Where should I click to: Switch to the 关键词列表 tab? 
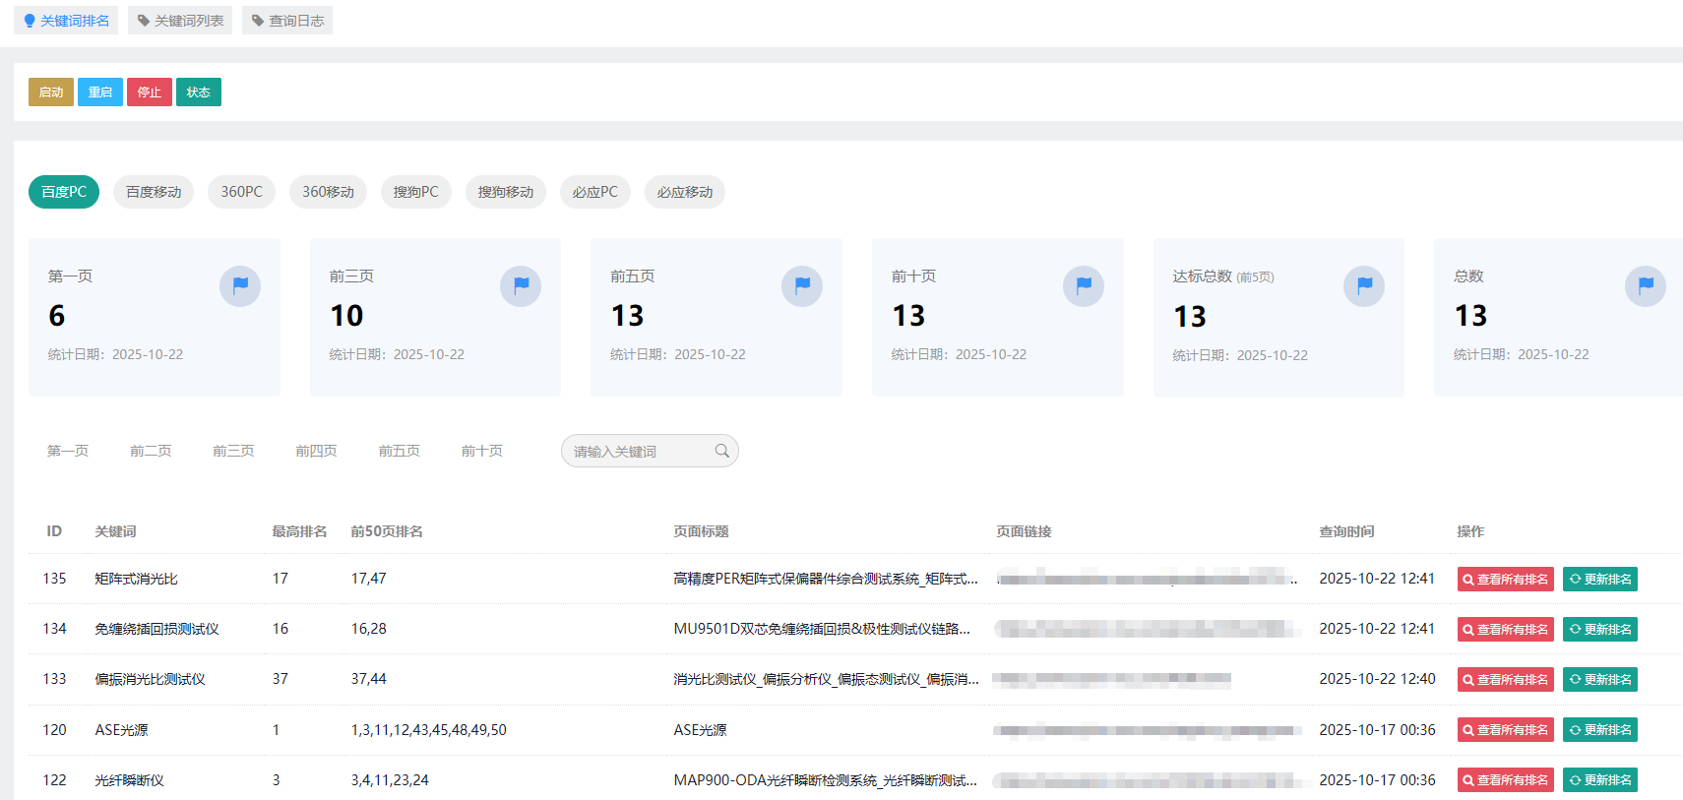[180, 21]
